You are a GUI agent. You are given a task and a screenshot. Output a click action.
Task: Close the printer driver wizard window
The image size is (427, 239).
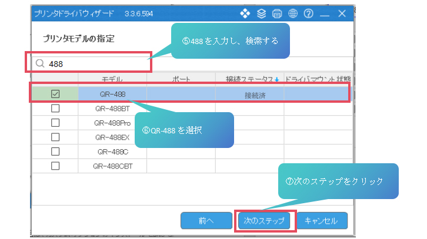[342, 14]
